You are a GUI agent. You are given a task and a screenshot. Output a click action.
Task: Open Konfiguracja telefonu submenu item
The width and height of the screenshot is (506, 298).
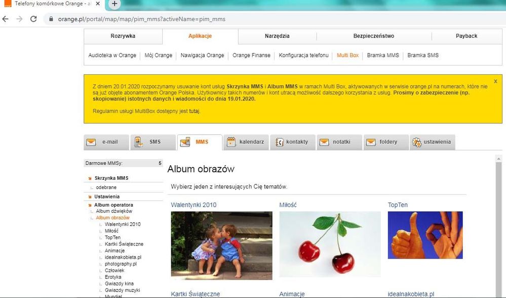coord(304,56)
